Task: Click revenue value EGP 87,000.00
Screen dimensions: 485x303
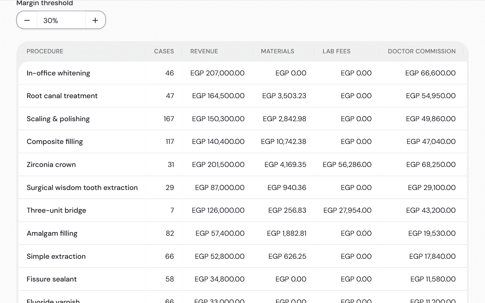Action: pos(220,188)
